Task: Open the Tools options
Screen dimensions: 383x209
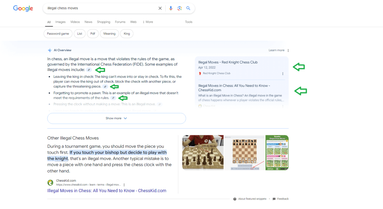Action: pos(189,22)
